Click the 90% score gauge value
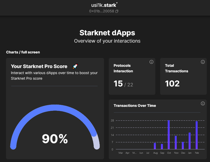 [x=55, y=139]
